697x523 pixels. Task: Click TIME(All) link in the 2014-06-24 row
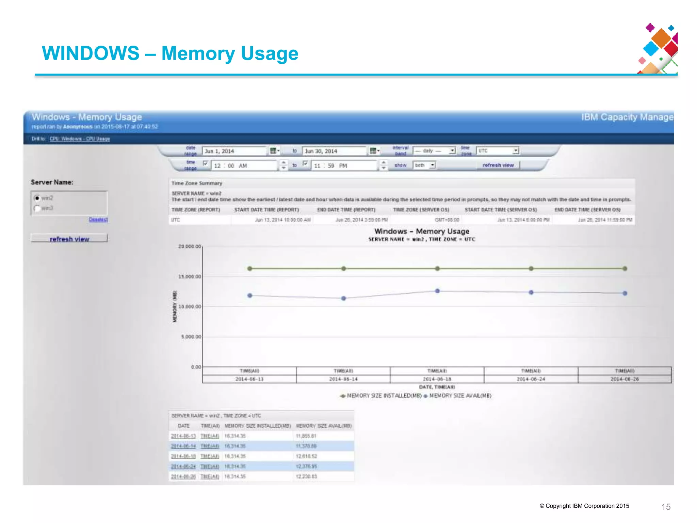tap(210, 466)
